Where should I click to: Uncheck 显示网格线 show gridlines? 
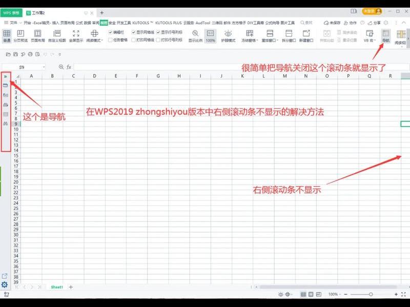coord(133,32)
